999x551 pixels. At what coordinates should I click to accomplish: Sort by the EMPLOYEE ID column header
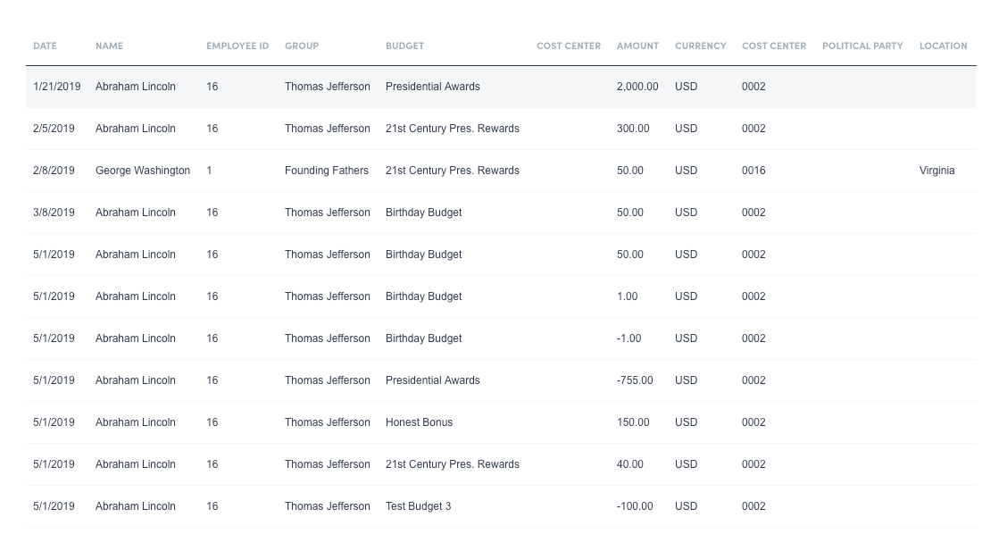237,46
